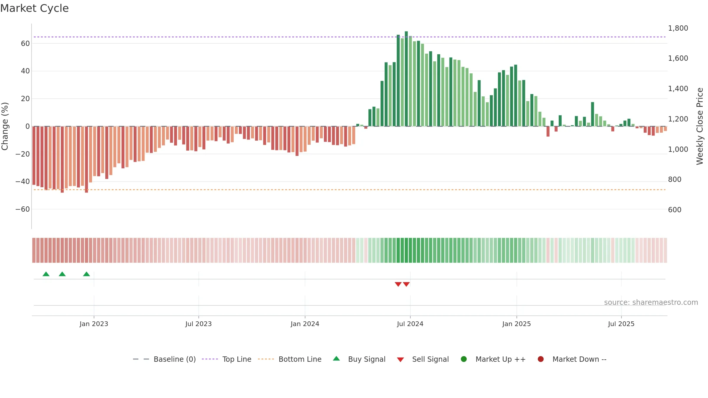
Task: Click the Market Up ++ legend entry
Action: [493, 359]
